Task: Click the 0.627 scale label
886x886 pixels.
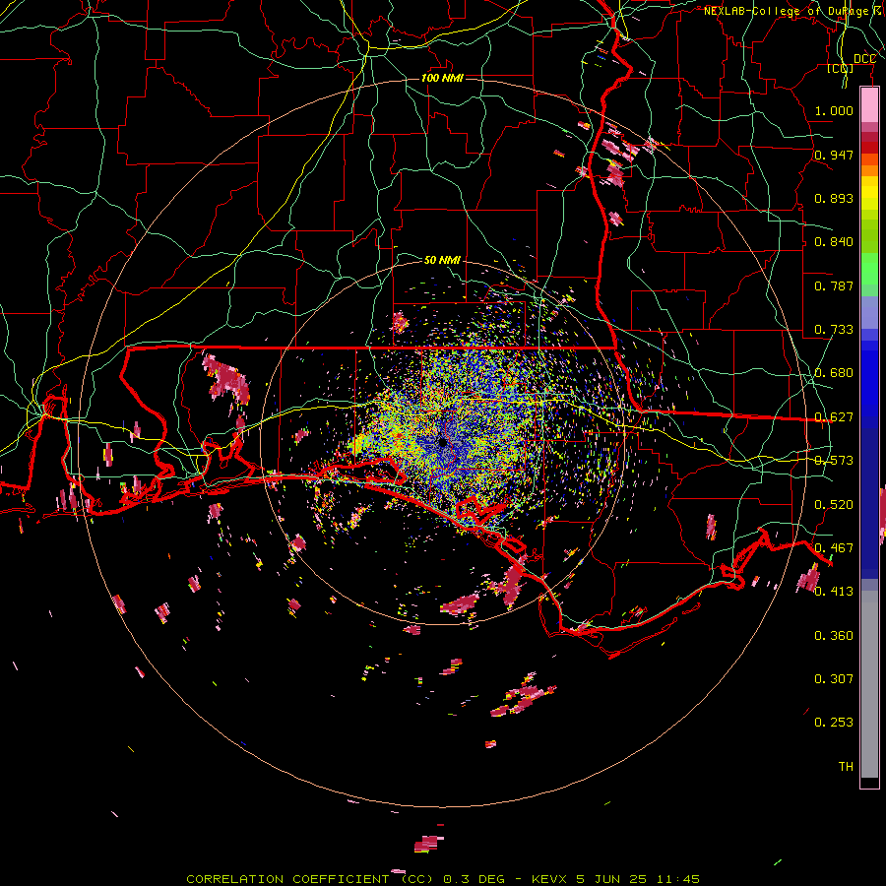Action: click(834, 417)
